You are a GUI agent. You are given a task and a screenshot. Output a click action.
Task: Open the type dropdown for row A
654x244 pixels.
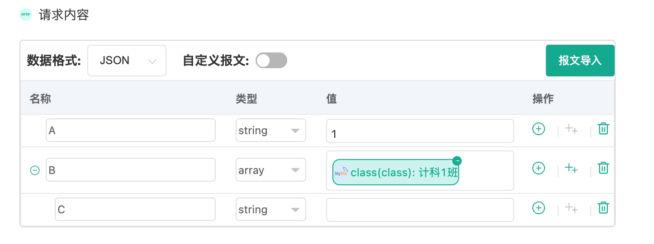pos(270,130)
